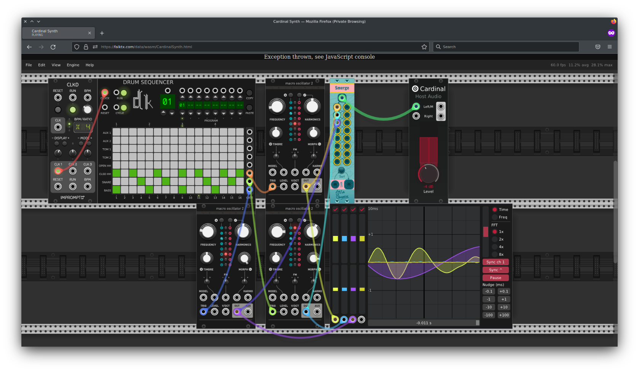The width and height of the screenshot is (639, 372).
Task: Click the cyan scope channel upper slider handle
Action: [x=344, y=239]
